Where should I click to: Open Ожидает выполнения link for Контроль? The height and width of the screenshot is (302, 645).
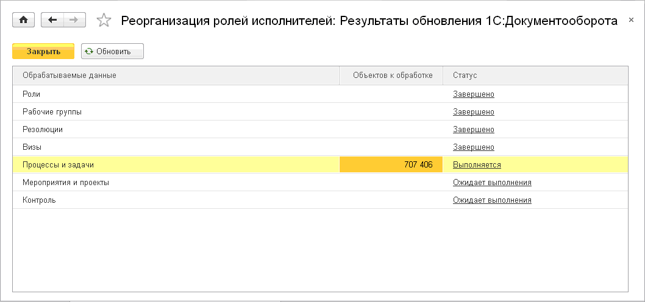pyautogui.click(x=492, y=200)
